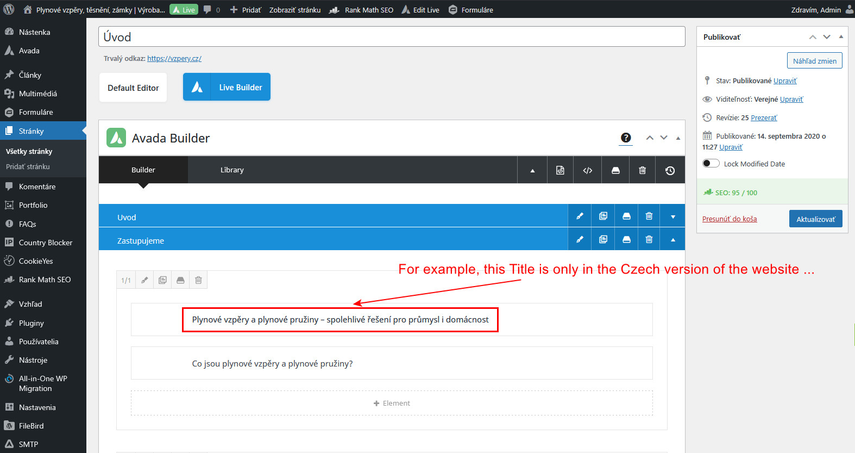Open the Avada Builder help icon
Image resolution: width=855 pixels, height=453 pixels.
click(x=626, y=138)
